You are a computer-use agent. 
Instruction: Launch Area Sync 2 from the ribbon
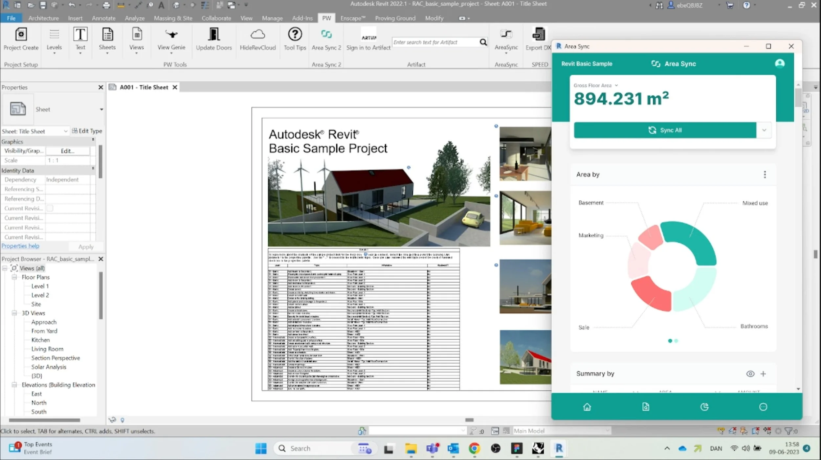click(x=326, y=39)
